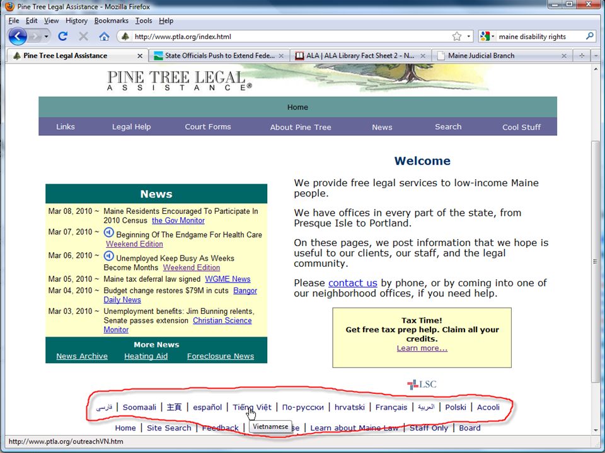The width and height of the screenshot is (605, 453).
Task: Play audio for Endgame For Health Care story
Action: coord(109,232)
